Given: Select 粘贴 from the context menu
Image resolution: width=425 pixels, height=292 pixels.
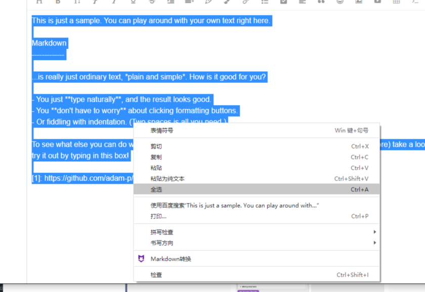Looking at the screenshot, I should tap(156, 168).
